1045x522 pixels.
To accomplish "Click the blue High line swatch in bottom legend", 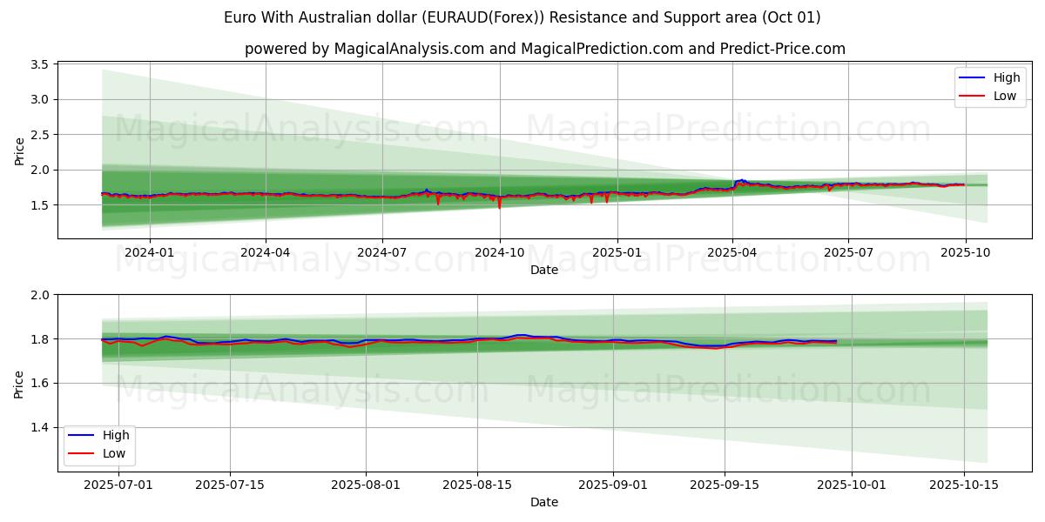I will point(81,435).
